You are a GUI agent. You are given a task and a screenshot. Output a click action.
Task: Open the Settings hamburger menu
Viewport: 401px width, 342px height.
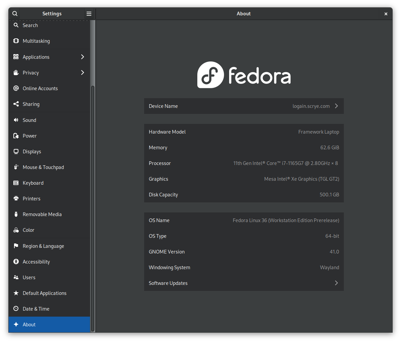click(89, 14)
